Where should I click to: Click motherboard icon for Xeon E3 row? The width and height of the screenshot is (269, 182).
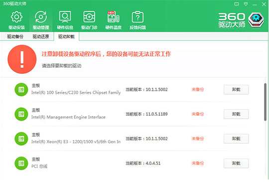coord(21,139)
